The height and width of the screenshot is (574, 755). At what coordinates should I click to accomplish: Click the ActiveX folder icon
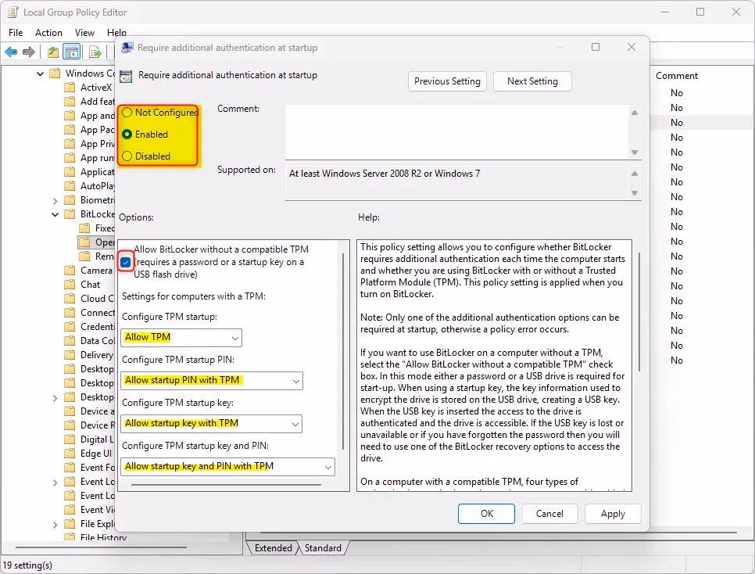70,88
